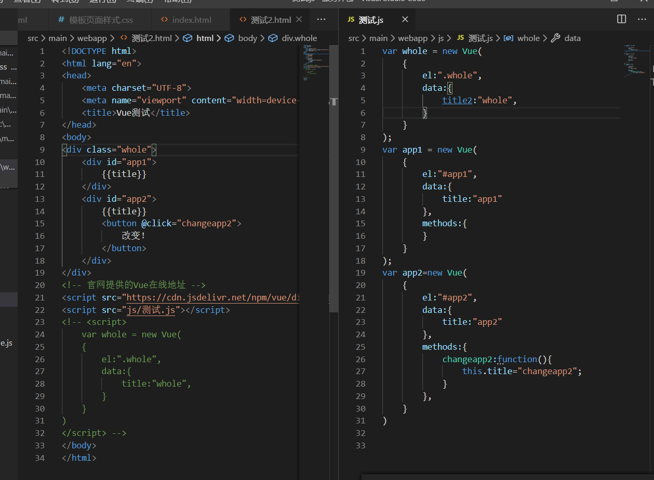Click @click="changeapp2" attribute in the HTML
The height and width of the screenshot is (480, 654).
pyautogui.click(x=189, y=223)
